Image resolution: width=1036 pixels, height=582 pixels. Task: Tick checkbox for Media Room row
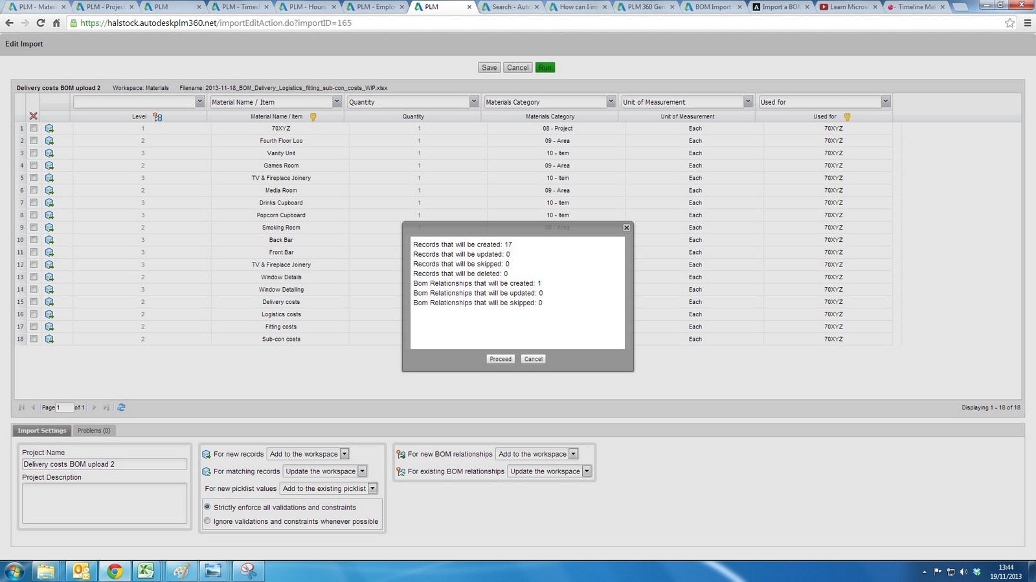pyautogui.click(x=34, y=190)
